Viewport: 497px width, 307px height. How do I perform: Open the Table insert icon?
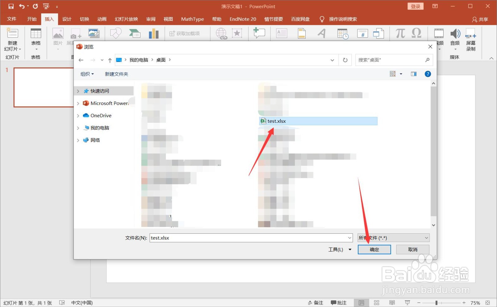(x=36, y=34)
